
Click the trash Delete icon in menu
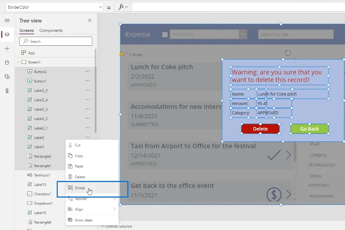coord(70,177)
